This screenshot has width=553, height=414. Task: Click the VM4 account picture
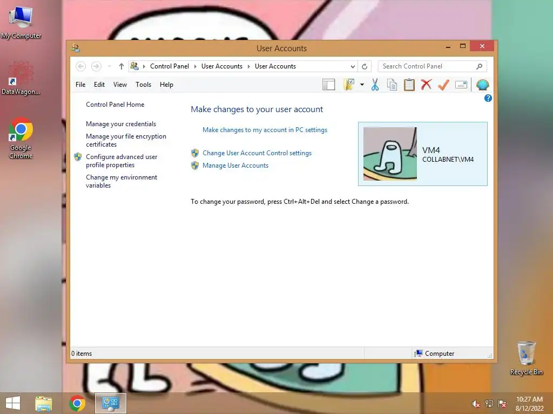390,154
